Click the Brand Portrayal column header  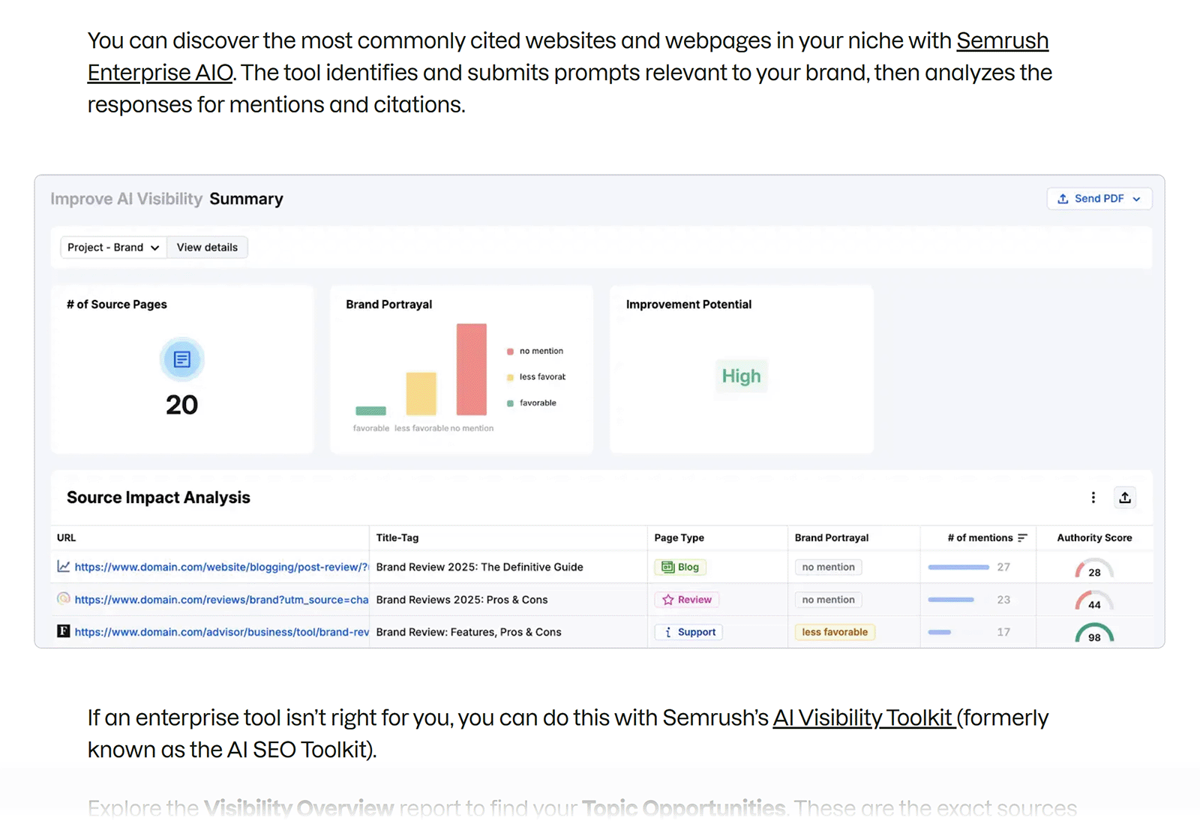pyautogui.click(x=832, y=538)
